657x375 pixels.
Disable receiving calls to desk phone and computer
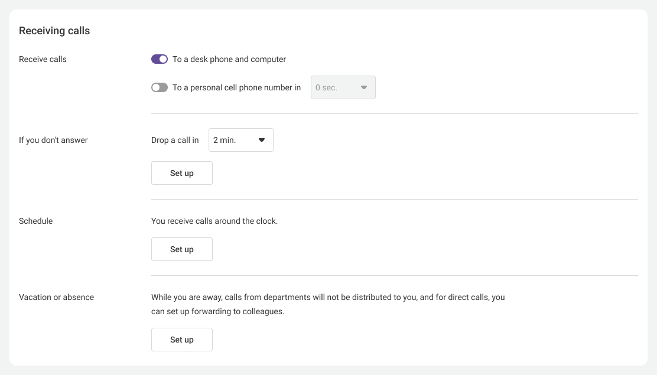coord(160,59)
